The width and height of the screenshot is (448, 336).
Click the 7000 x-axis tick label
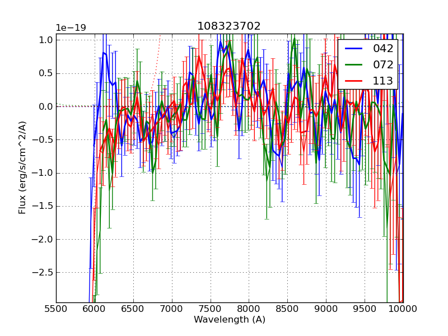pyautogui.click(x=172, y=309)
